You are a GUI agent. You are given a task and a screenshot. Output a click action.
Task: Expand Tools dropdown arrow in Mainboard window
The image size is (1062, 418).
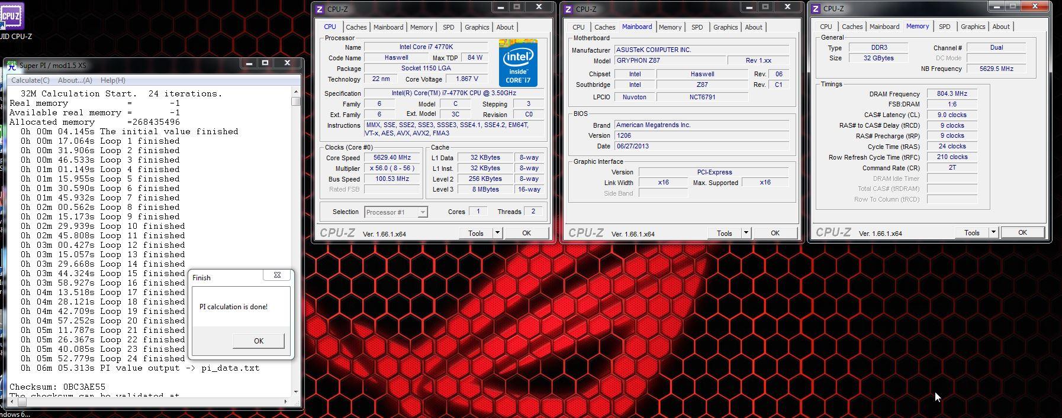pos(746,233)
